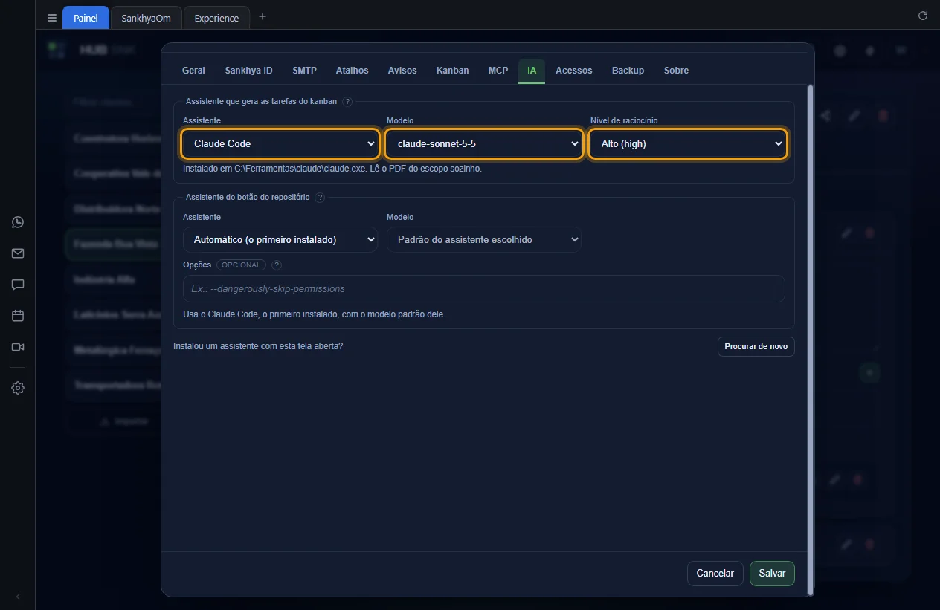Collapse the sidebar with the bottom chevron
This screenshot has width=940, height=610.
pos(18,597)
